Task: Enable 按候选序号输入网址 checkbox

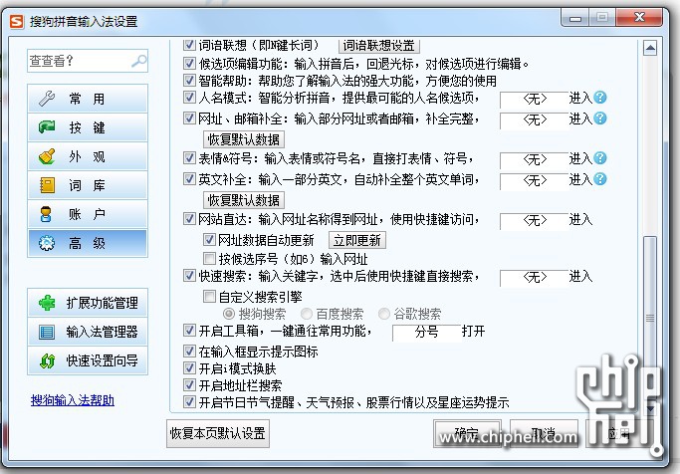Action: 209,259
